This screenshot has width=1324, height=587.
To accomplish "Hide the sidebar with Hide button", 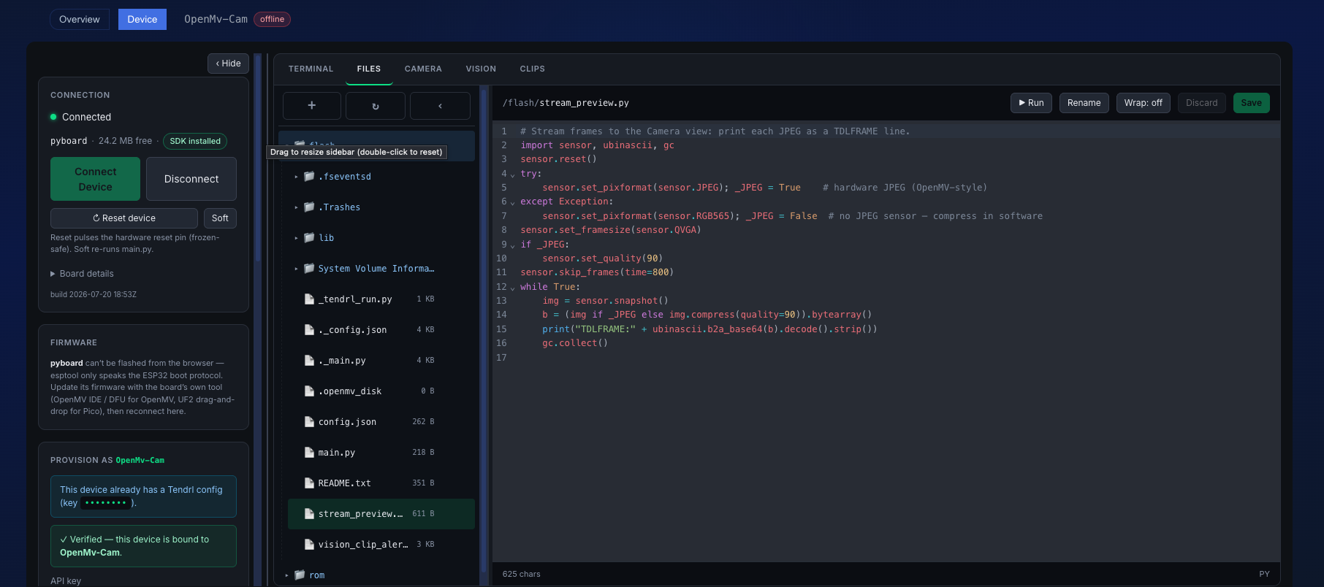I will pyautogui.click(x=228, y=64).
